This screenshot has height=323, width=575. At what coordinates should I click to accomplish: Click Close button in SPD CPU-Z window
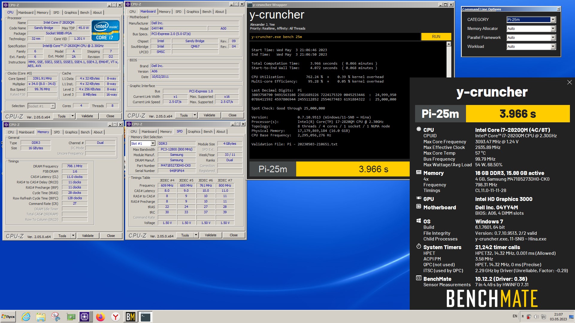pos(234,235)
